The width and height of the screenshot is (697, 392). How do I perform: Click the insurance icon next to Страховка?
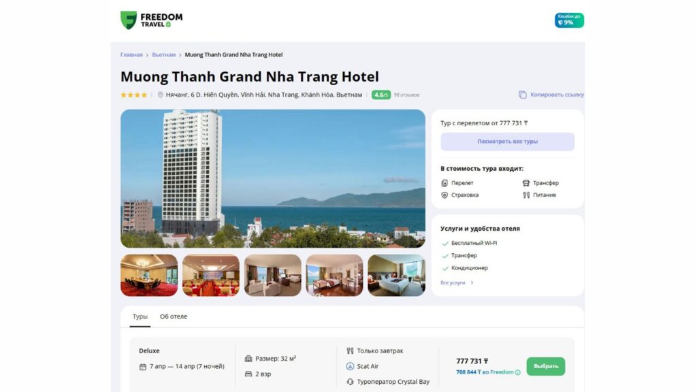point(444,195)
